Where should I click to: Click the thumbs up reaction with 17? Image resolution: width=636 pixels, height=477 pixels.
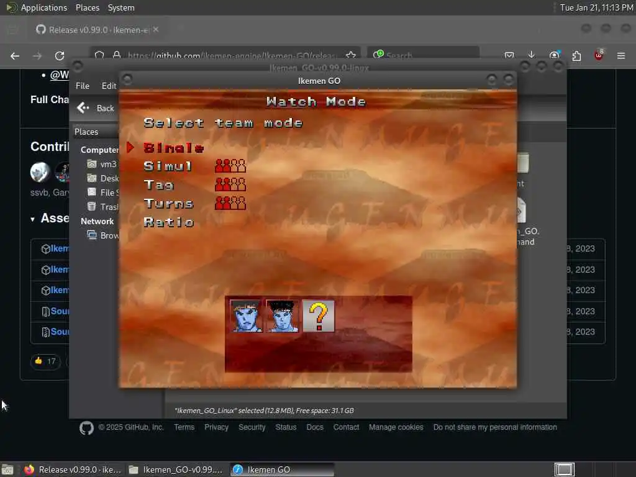coord(45,361)
